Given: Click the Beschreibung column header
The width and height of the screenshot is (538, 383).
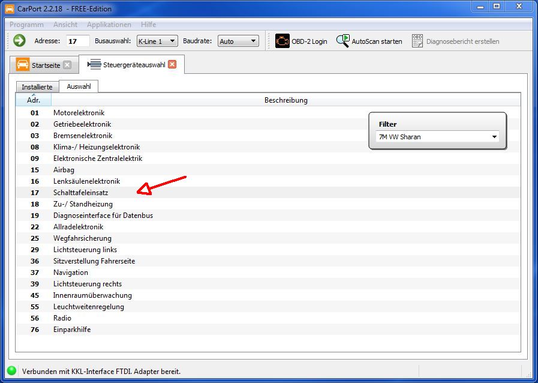Looking at the screenshot, I should tap(285, 100).
